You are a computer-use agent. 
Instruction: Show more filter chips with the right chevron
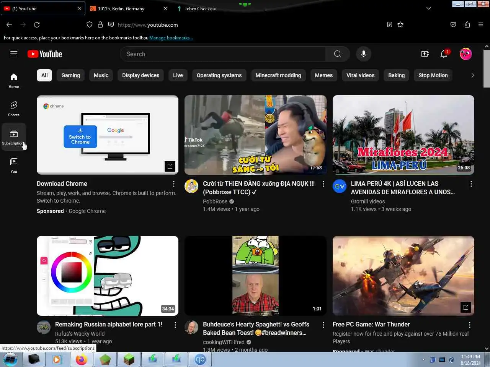pos(473,75)
